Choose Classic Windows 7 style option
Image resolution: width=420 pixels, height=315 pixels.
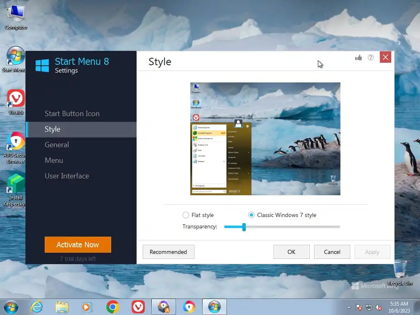(251, 215)
